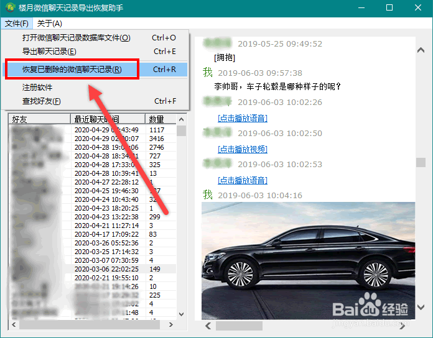433x338 pixels.
Task: Click friend list scroll down arrow
Action: pyautogui.click(x=181, y=314)
